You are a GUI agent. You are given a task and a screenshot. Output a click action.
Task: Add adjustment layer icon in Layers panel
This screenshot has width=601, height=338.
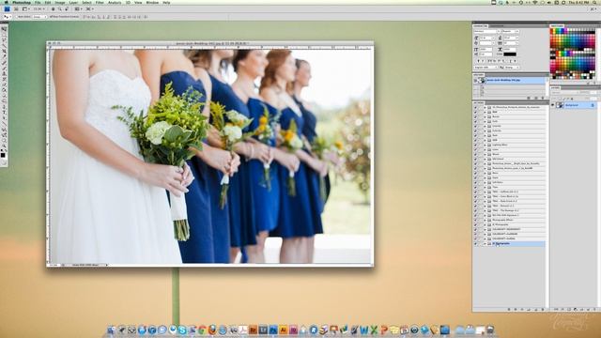point(575,309)
